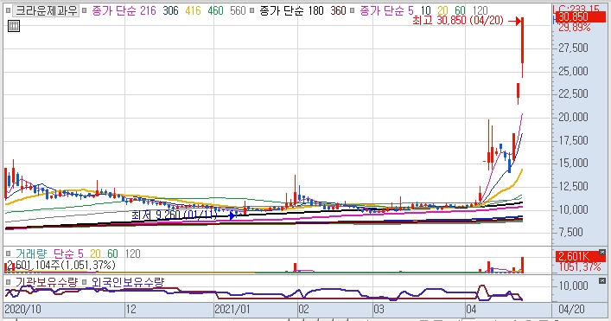Click the 29.89% change value

[575, 28]
